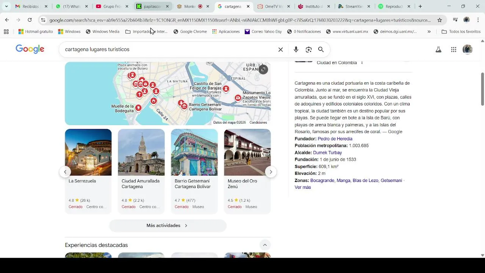Switch to the Spotify Reproduct tab
Screen dimensions: 485x273
[394, 6]
